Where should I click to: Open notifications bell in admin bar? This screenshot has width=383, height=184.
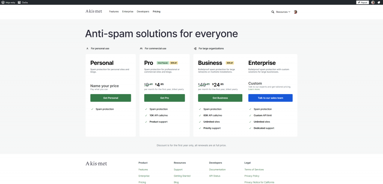[379, 3]
